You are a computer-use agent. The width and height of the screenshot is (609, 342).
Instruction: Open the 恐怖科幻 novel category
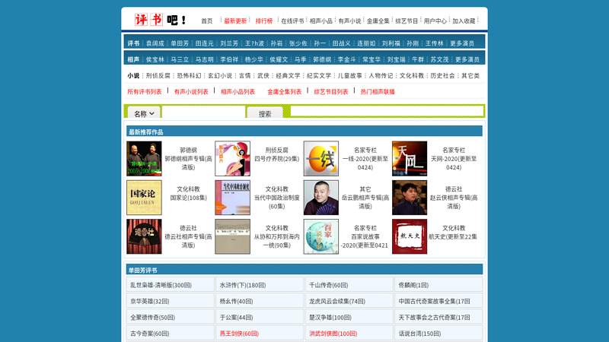coord(189,75)
